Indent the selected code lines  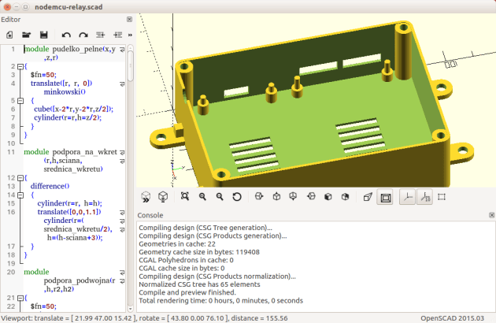117,35
